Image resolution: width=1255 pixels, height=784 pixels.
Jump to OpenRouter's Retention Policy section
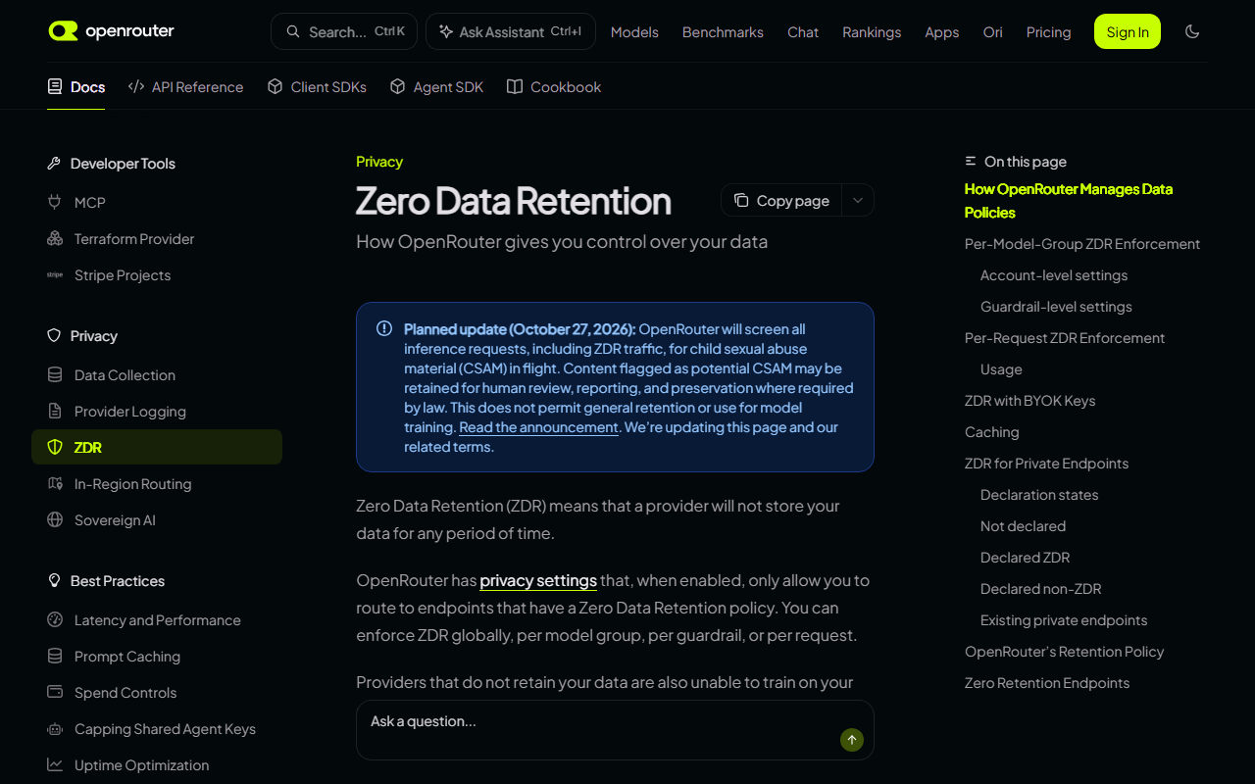(1065, 652)
